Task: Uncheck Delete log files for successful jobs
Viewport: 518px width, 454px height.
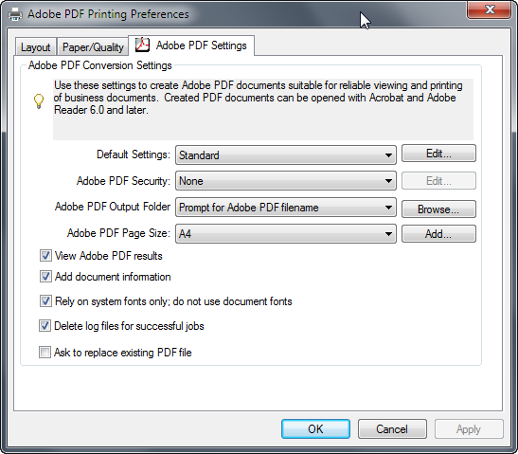Action: 45,326
